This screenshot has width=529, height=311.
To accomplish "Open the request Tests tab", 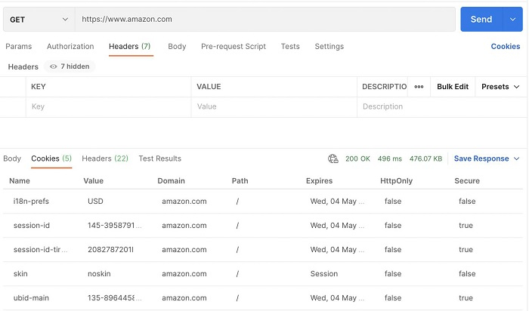I will (290, 46).
